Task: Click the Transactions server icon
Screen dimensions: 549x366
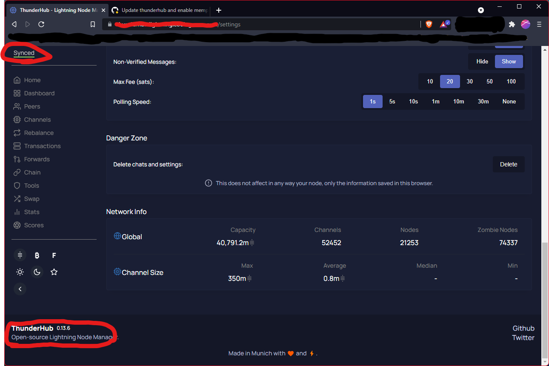Action: 17,146
